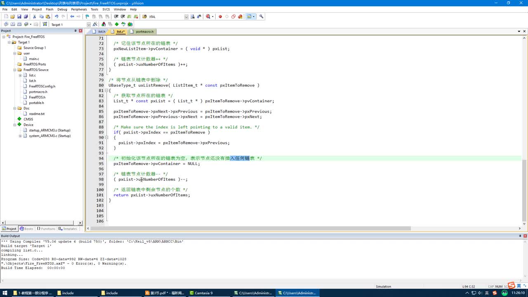This screenshot has height=297, width=528.
Task: Open the SVCS menu
Action: tap(106, 9)
